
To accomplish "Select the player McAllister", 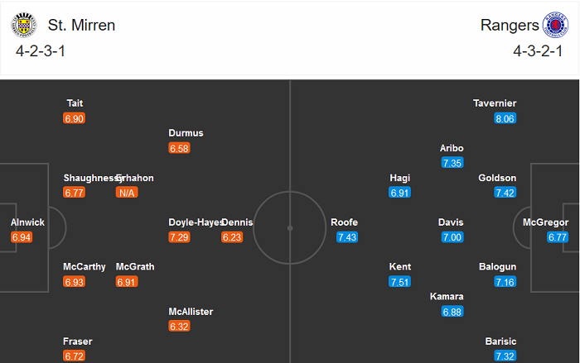I will pyautogui.click(x=191, y=312).
